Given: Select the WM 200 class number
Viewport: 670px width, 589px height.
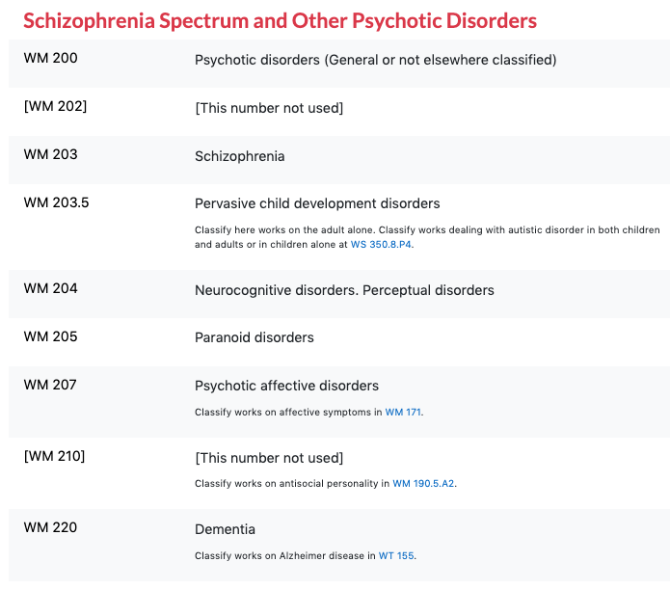Looking at the screenshot, I should (x=50, y=58).
